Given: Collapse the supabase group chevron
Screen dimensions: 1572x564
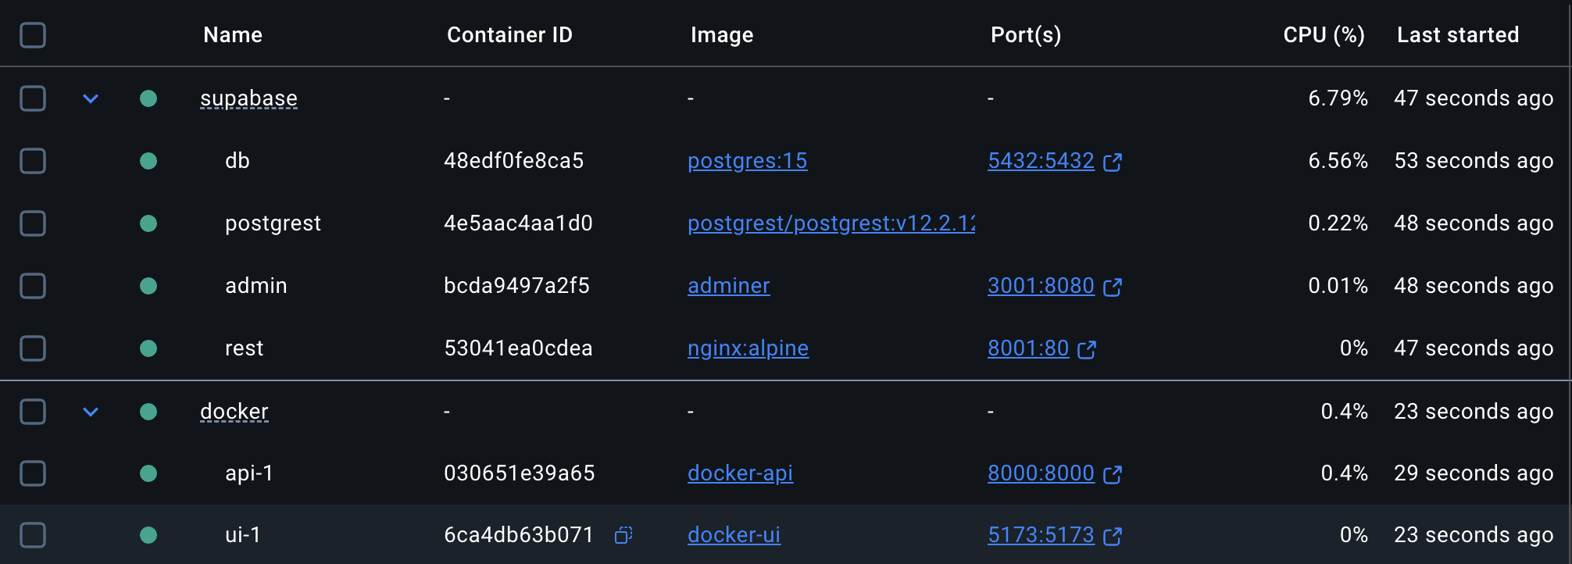Looking at the screenshot, I should click(91, 99).
